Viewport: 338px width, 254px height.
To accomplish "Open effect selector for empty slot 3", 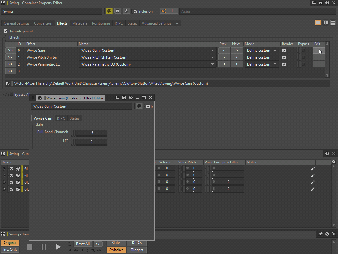I will 10,71.
